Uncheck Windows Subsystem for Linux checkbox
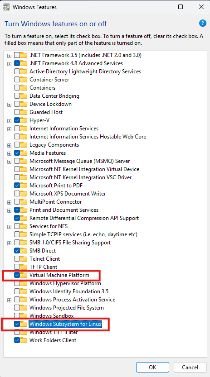Image resolution: width=210 pixels, height=377 pixels. 17,324
